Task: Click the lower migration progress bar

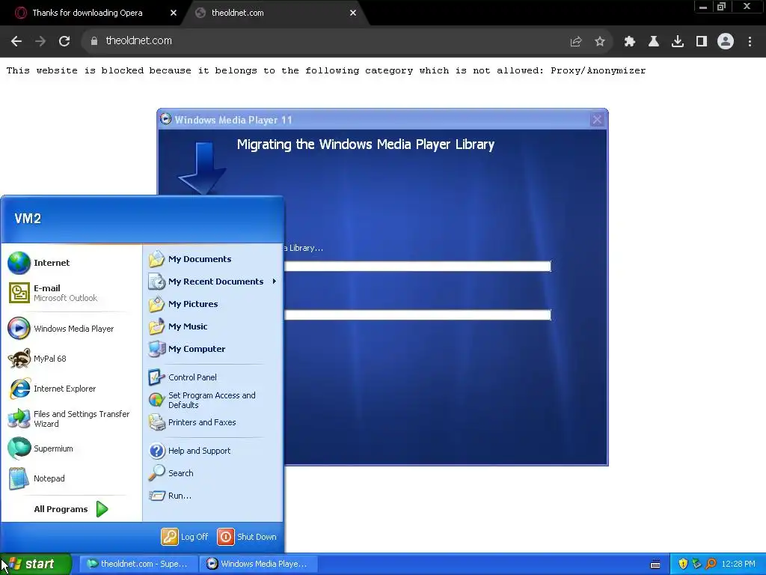Action: click(417, 315)
